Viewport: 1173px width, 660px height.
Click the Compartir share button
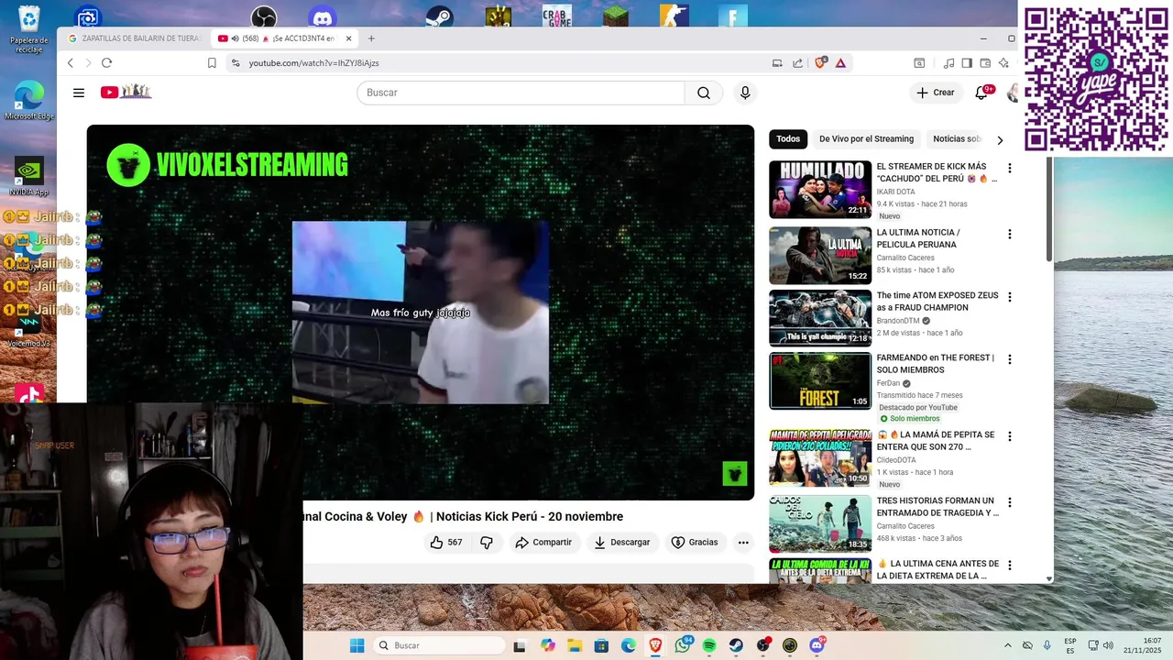pyautogui.click(x=543, y=543)
